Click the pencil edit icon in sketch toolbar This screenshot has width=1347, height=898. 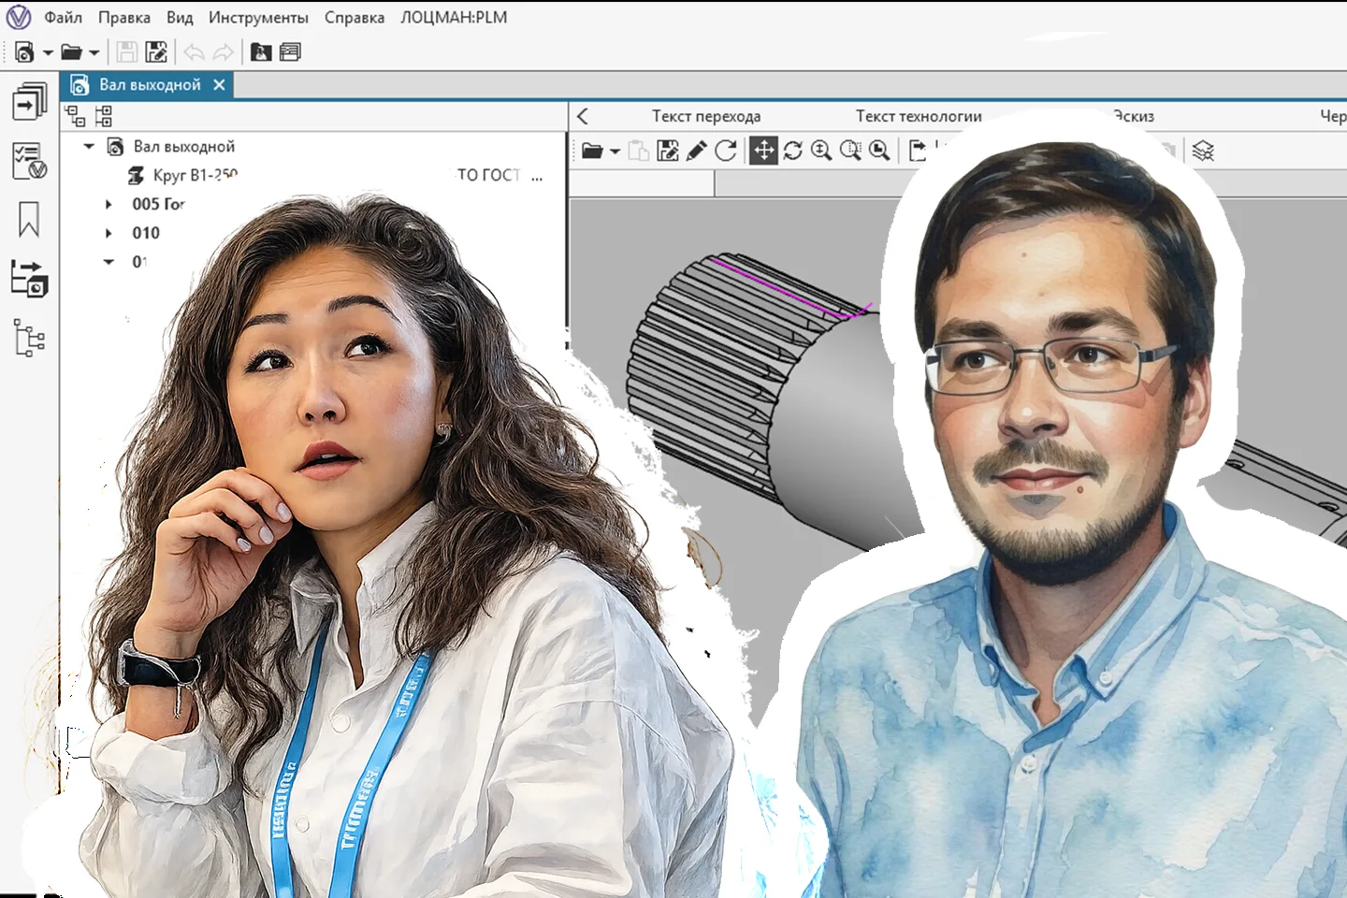click(696, 151)
